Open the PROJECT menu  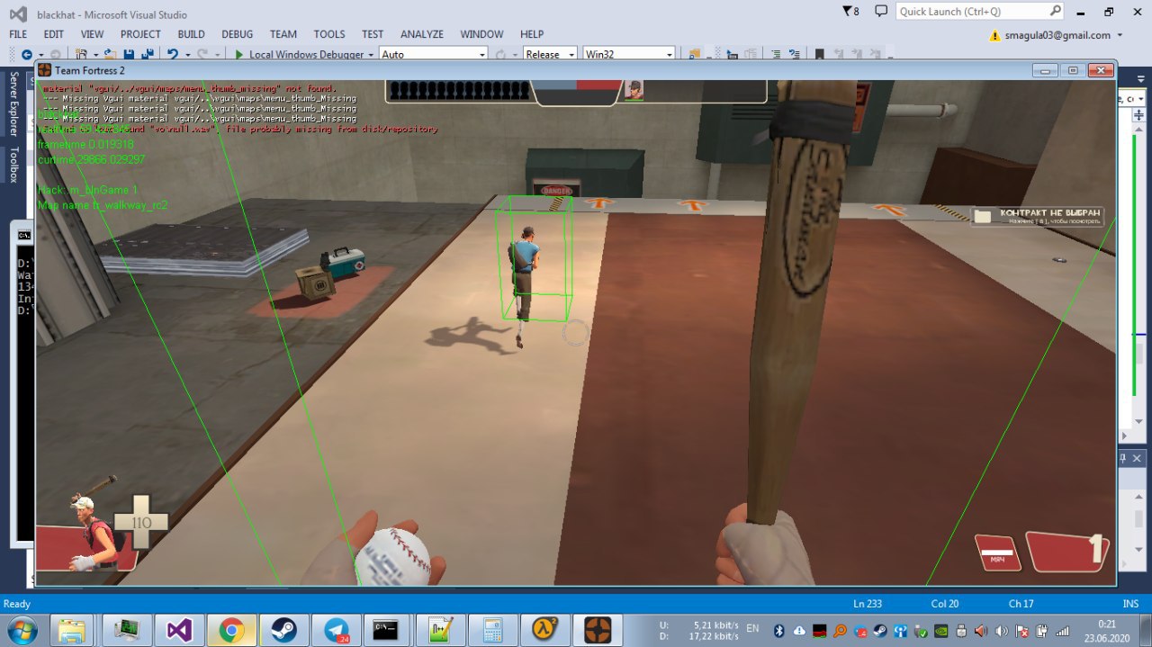click(140, 34)
